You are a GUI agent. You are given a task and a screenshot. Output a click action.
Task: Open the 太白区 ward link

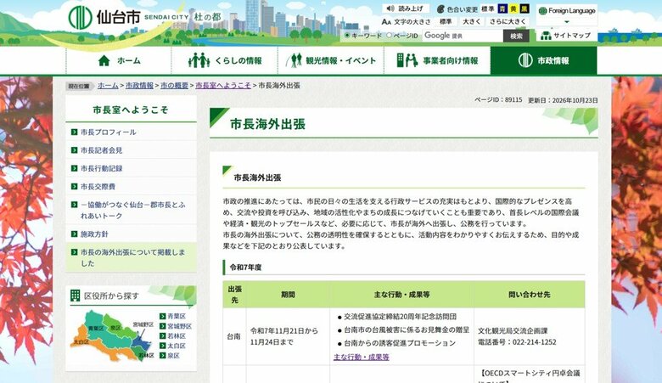point(177,346)
